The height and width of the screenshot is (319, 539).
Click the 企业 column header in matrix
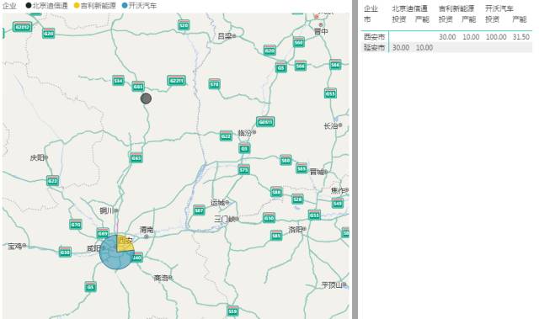tap(371, 8)
